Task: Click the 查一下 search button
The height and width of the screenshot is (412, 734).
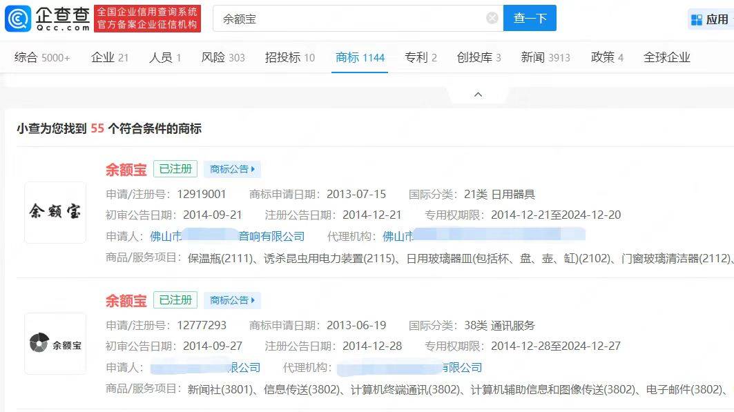Action: point(530,19)
